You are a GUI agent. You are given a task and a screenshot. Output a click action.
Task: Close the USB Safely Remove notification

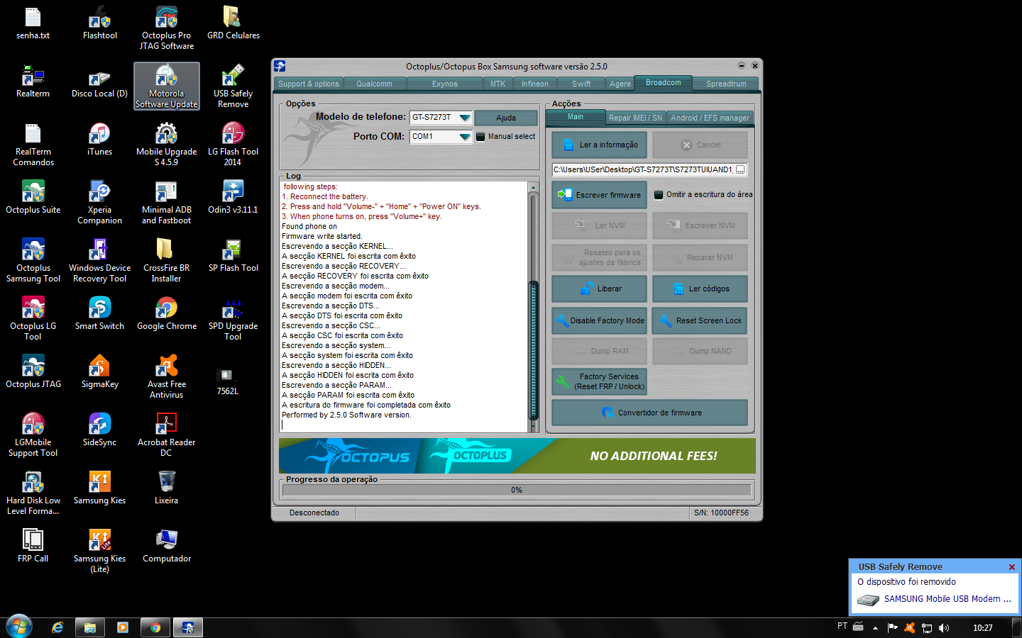(1012, 567)
